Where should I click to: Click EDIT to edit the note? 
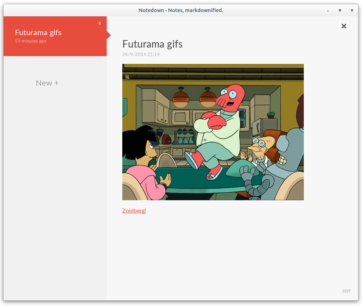coord(346,291)
